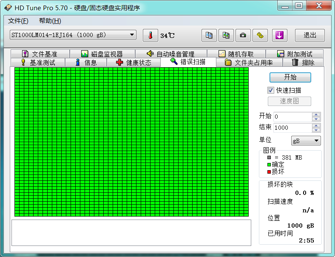
Task: Open the 附加测试 tab
Action: pyautogui.click(x=295, y=54)
